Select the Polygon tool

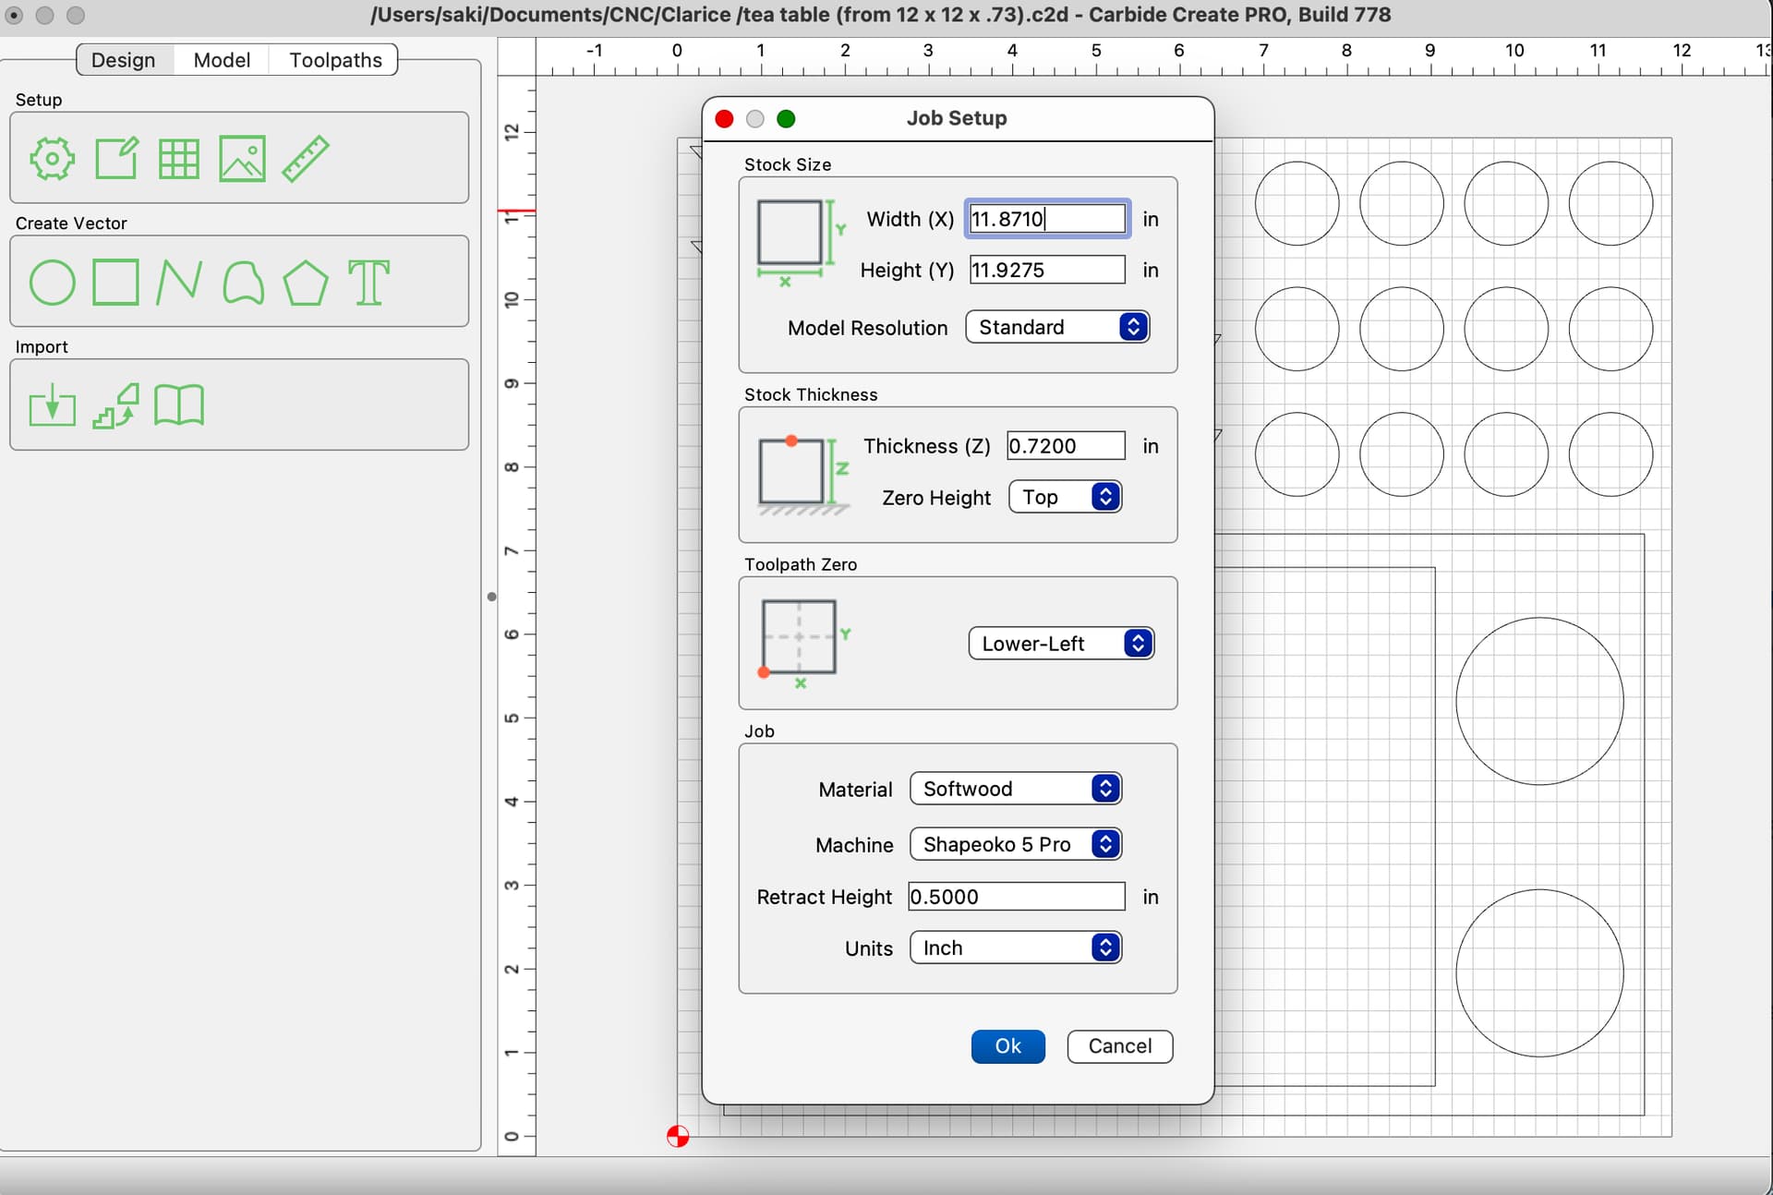click(x=306, y=283)
